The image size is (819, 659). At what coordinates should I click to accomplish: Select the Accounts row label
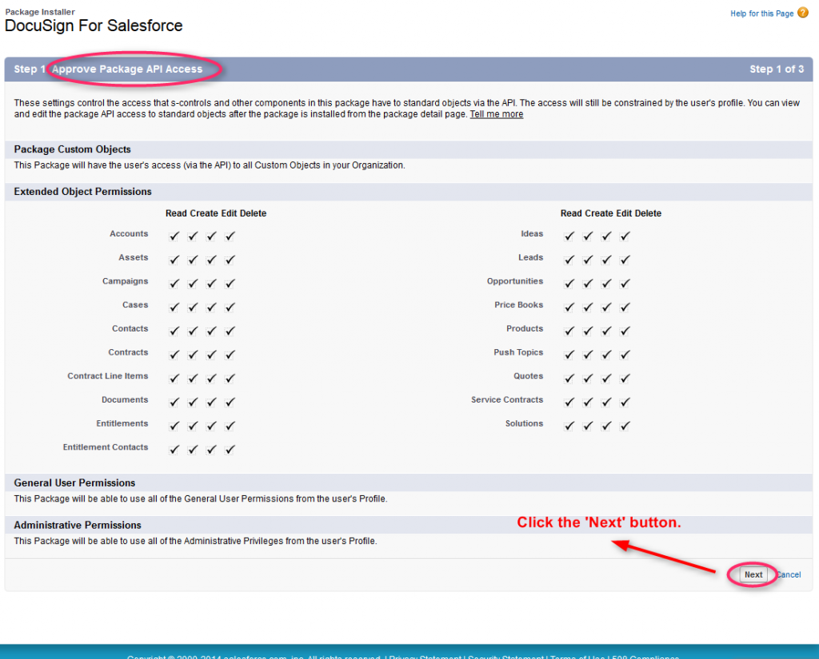[129, 234]
